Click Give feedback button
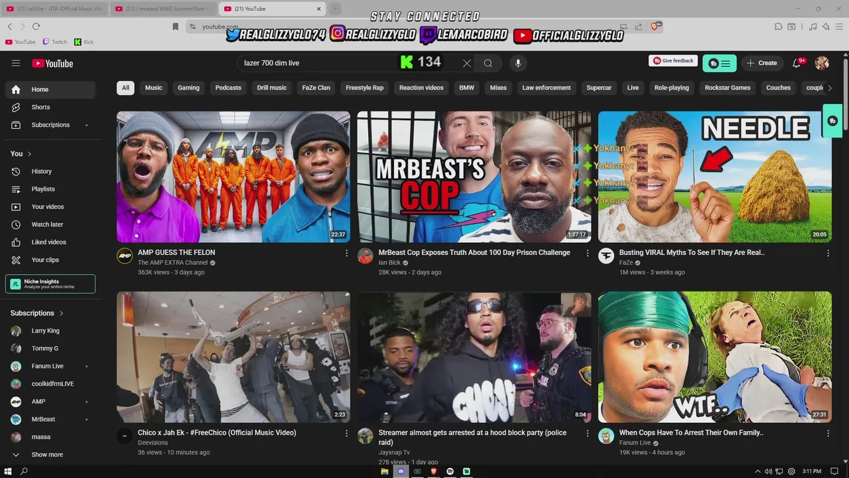 click(673, 60)
